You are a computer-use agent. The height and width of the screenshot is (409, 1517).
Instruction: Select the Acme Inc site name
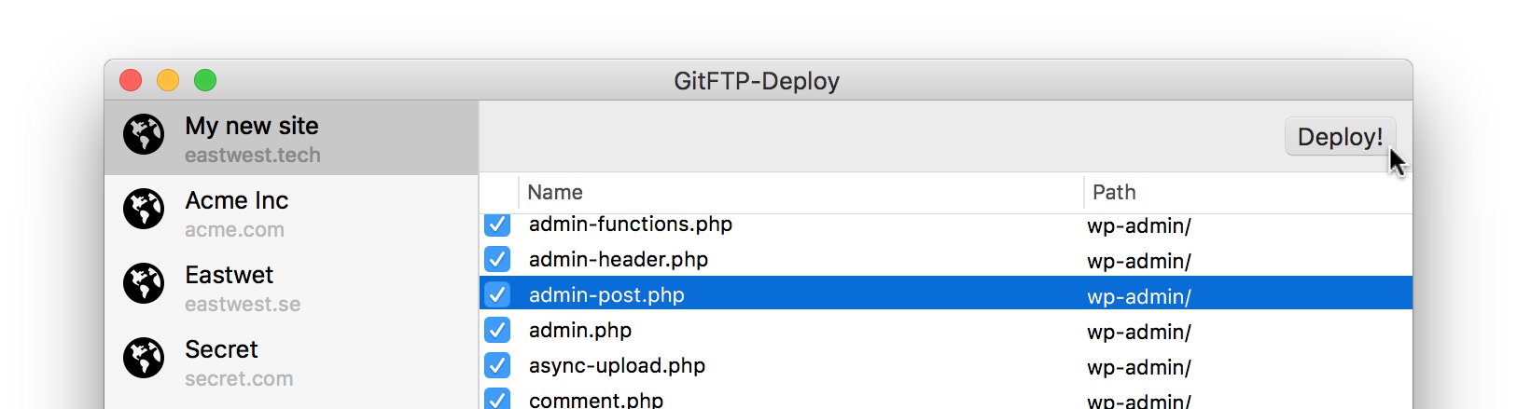coord(237,200)
